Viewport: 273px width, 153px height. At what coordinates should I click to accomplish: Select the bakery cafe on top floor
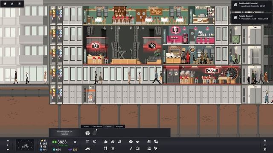pyautogui.click(x=202, y=15)
